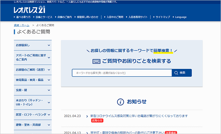Click the keyboard icon beside the search heading
The height and width of the screenshot is (134, 221).
point(96,61)
